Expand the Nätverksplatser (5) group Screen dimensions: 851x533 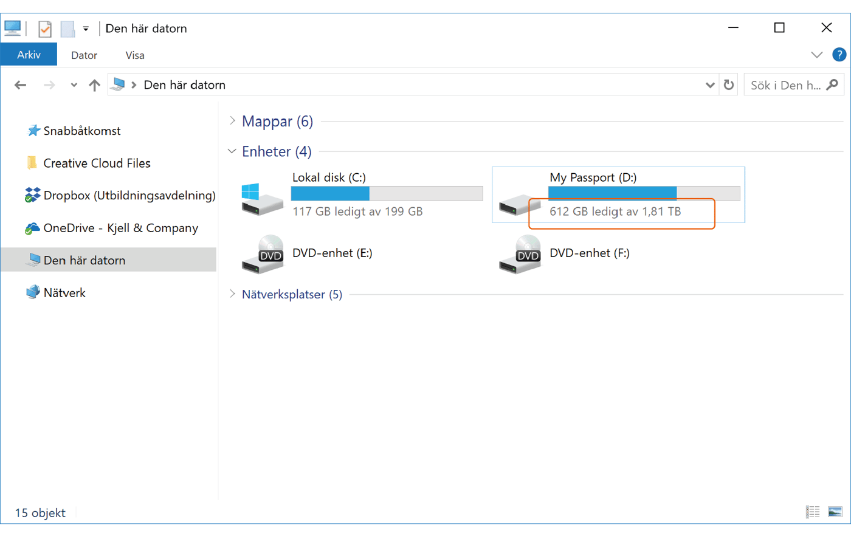(x=232, y=294)
